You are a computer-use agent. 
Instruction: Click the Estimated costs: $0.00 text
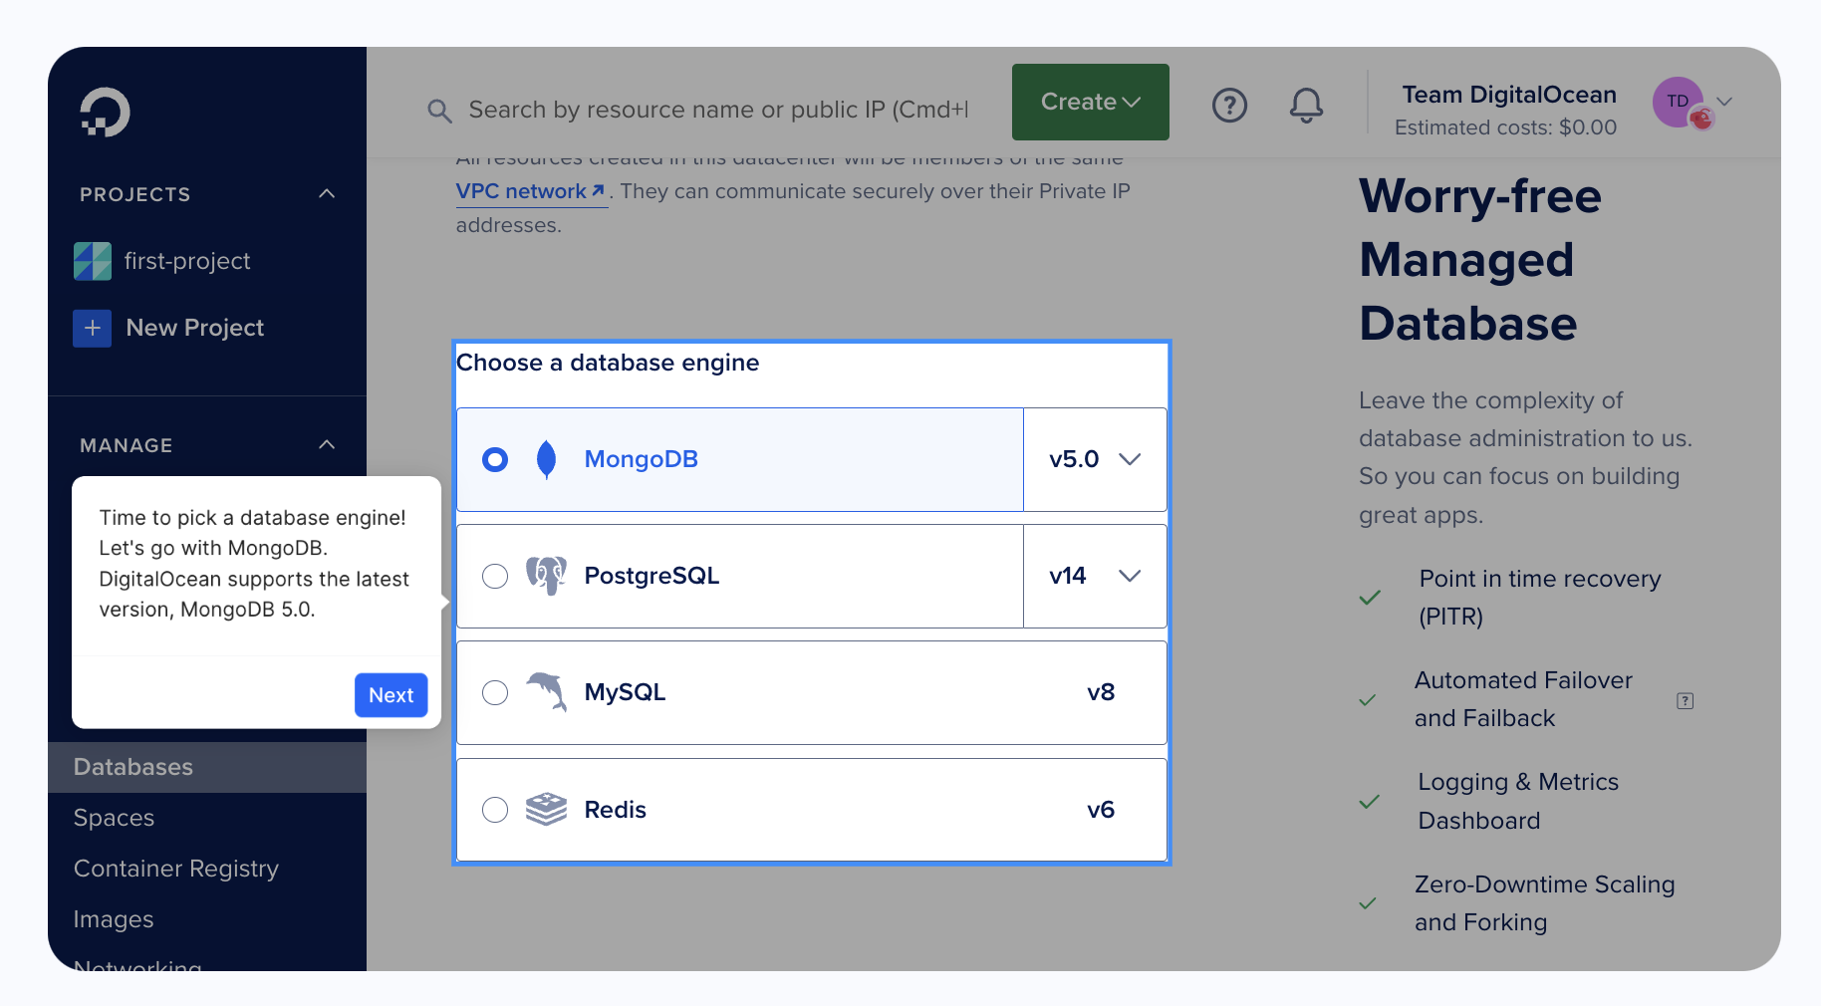tap(1505, 127)
